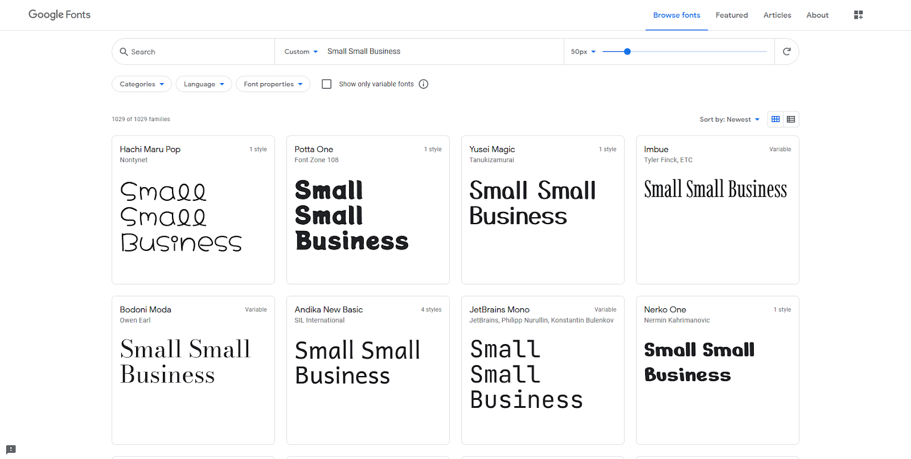This screenshot has height=459, width=911.
Task: Open Potta One font card
Action: [368, 210]
